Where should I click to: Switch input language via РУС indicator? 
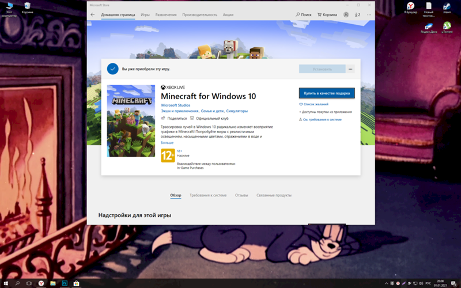click(x=428, y=283)
